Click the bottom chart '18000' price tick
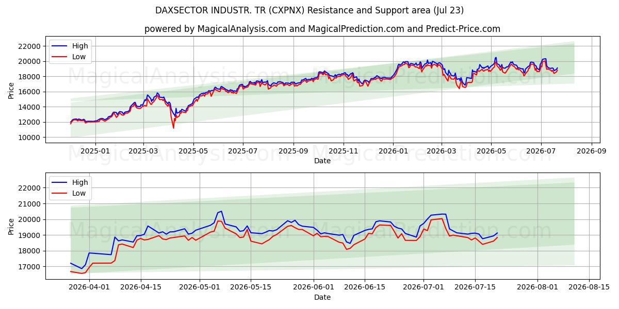The image size is (619, 309). tap(30, 251)
